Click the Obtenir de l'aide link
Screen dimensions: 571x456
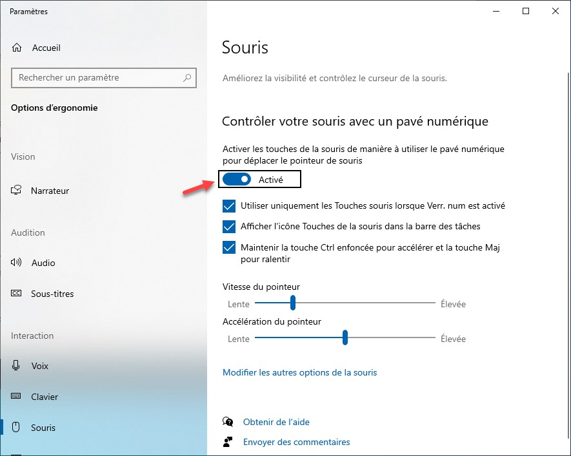tap(276, 422)
